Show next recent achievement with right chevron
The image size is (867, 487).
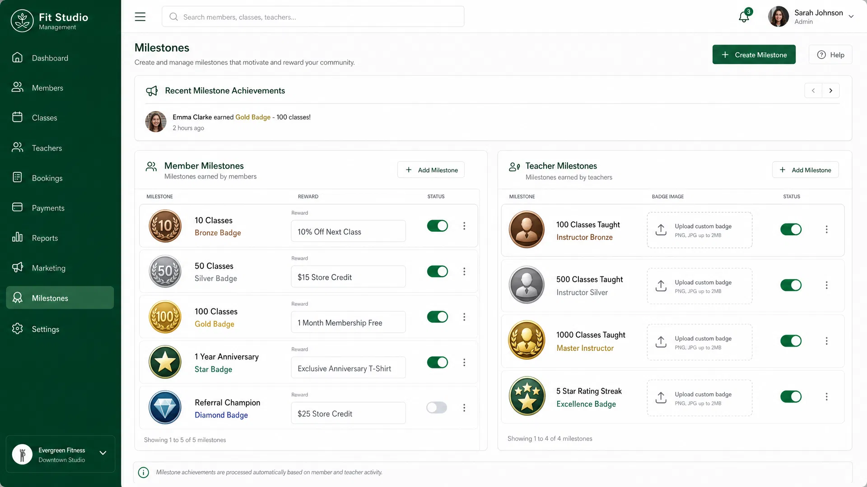tap(831, 91)
